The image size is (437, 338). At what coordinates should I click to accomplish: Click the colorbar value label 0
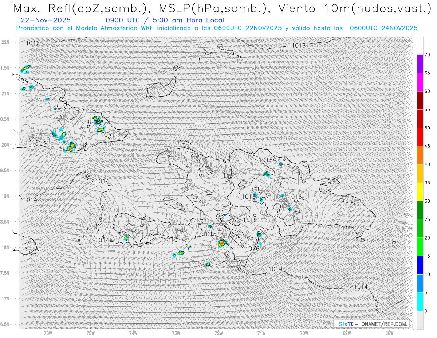tap(426, 311)
